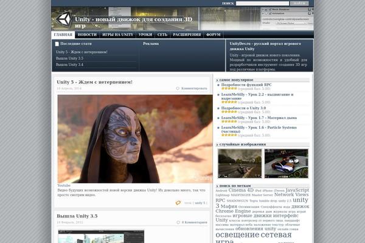Click the search input field
Image resolution: width=365 pixels, height=243 pixels.
click(262, 3)
